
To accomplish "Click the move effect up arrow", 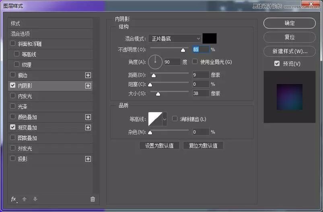I will pos(24,199).
